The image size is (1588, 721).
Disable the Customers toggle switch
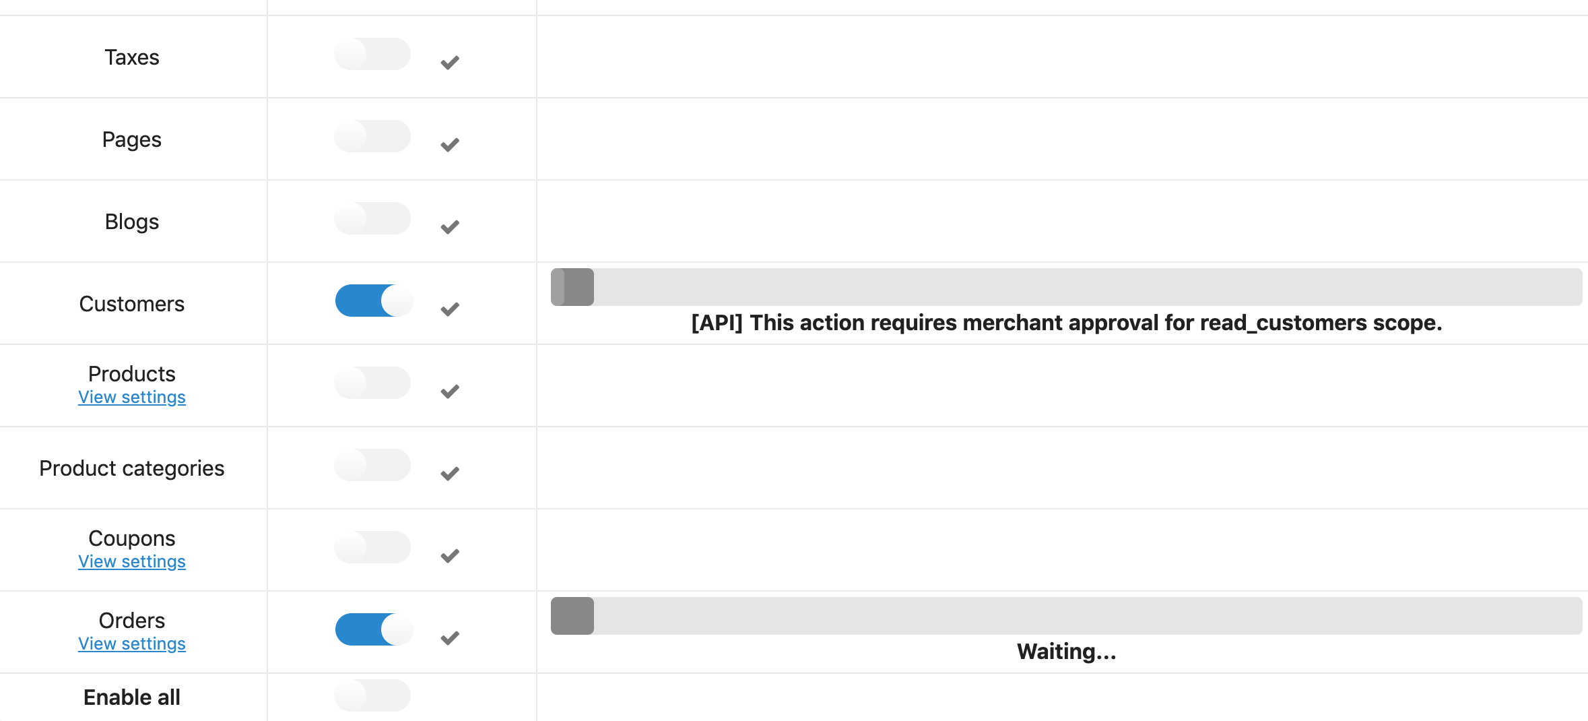coord(374,301)
